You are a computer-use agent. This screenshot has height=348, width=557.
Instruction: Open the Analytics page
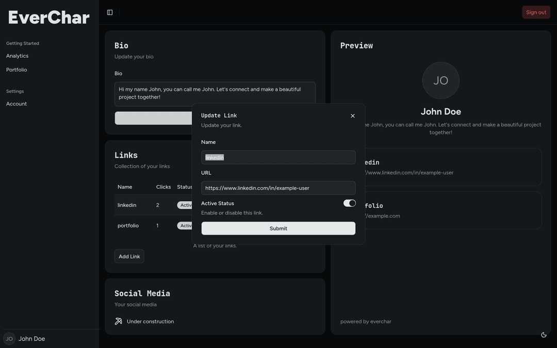coord(17,56)
